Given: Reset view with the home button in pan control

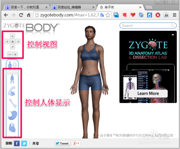Looking at the screenshot, I should click(x=13, y=42).
